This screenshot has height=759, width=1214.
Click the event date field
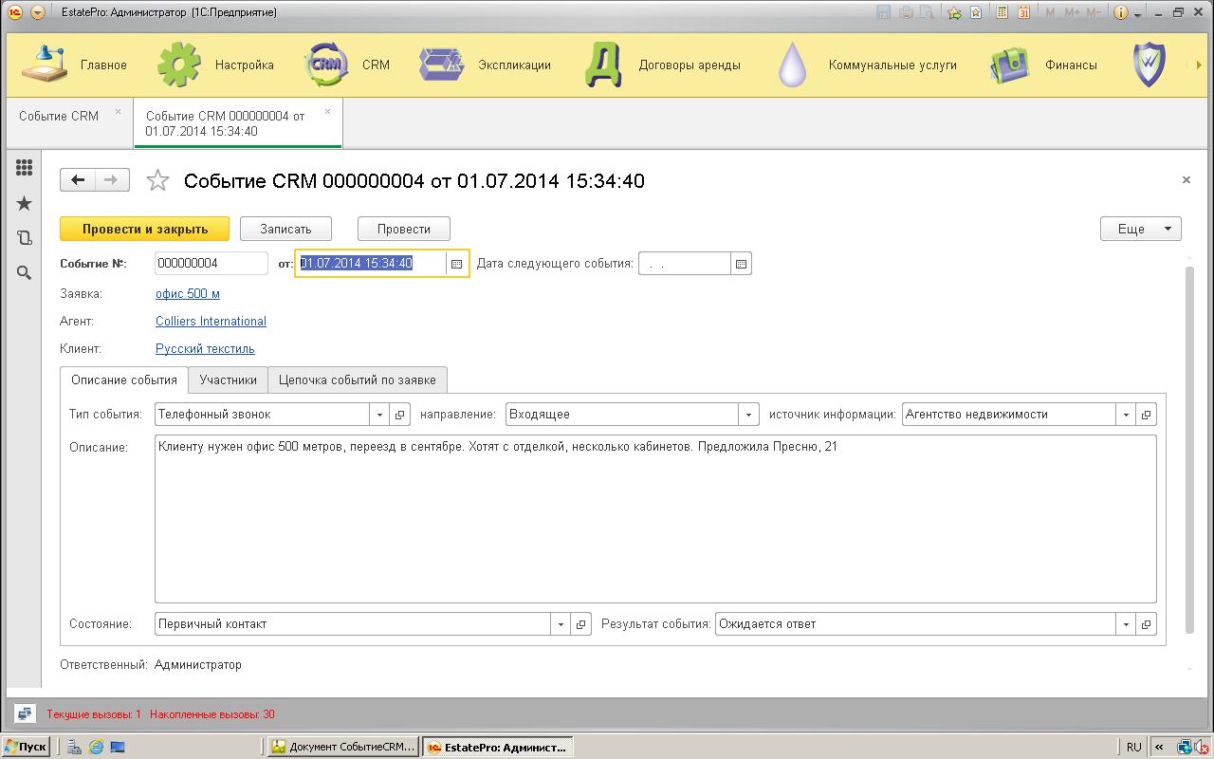(371, 264)
